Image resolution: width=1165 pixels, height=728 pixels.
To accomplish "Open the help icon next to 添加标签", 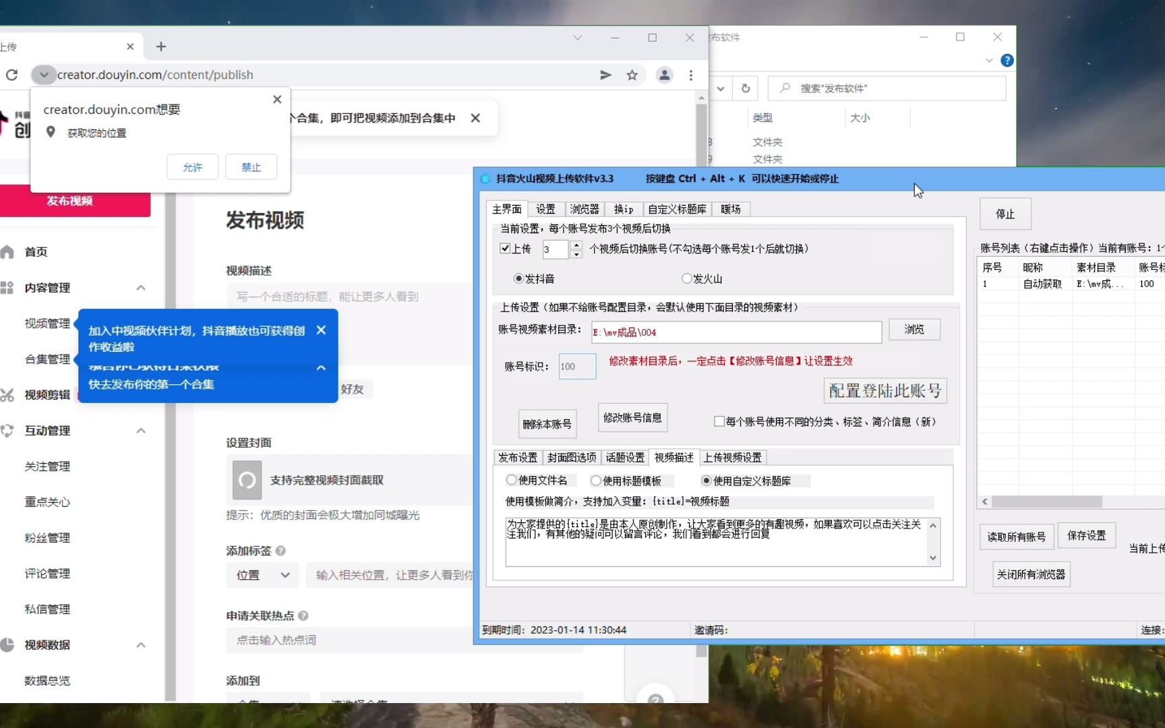I will tap(280, 551).
